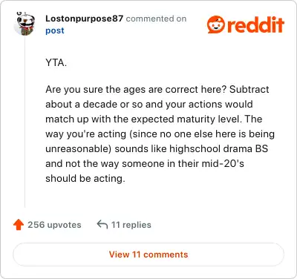Click the "YTA." verdict text
Image resolution: width=297 pixels, height=279 pixels.
coord(56,62)
